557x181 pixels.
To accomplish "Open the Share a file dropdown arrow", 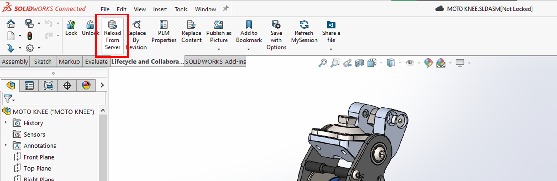I will [331, 49].
